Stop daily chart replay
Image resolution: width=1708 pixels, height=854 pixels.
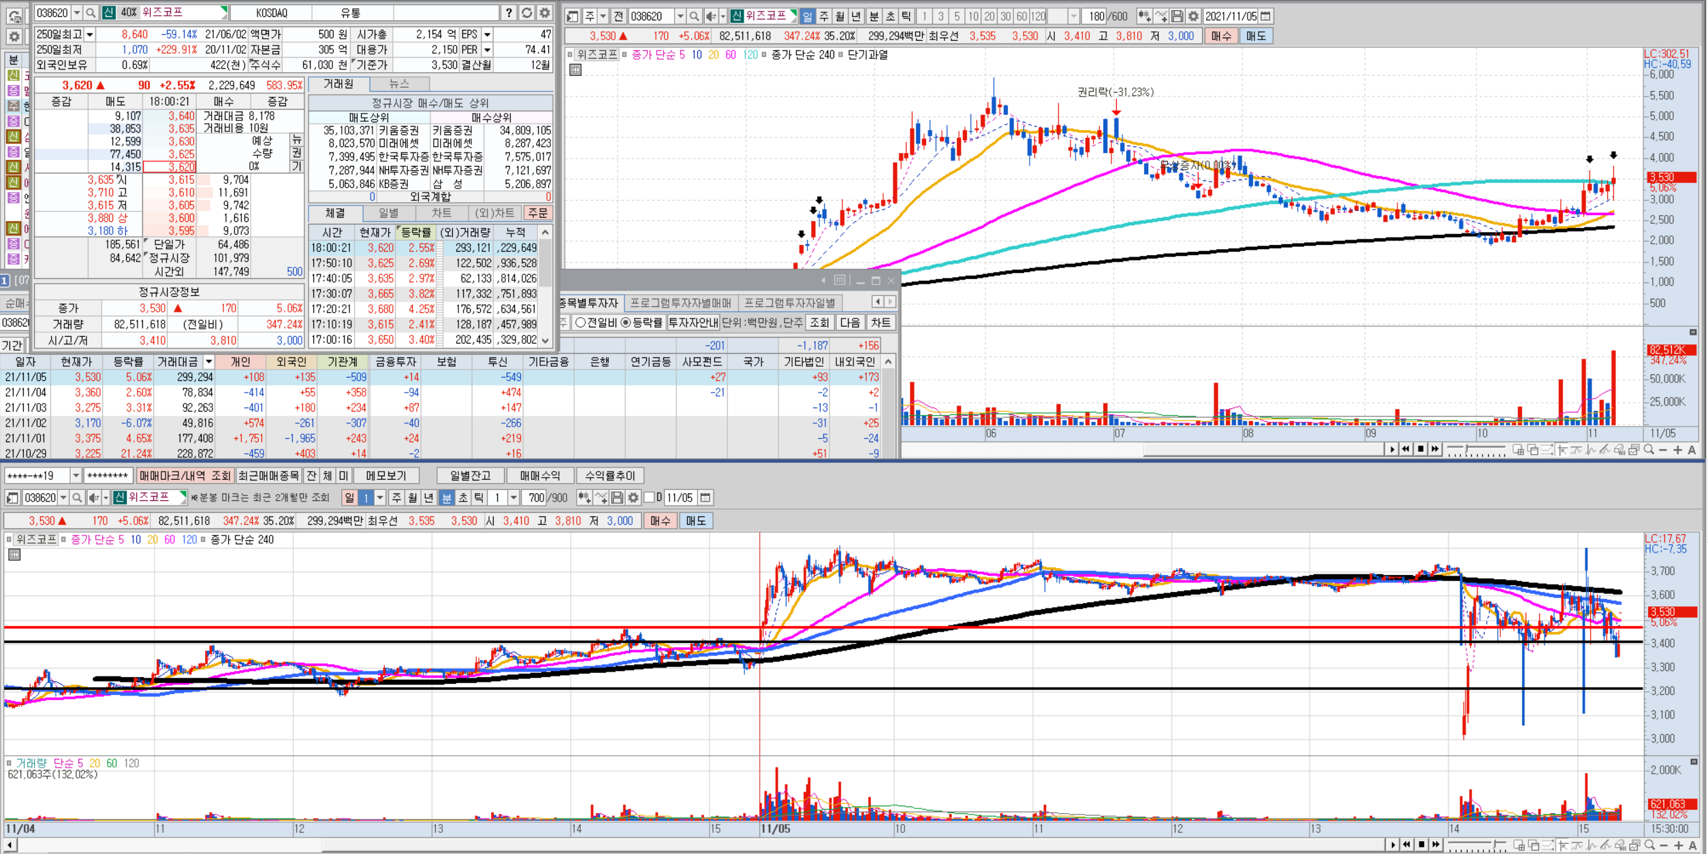[1421, 449]
